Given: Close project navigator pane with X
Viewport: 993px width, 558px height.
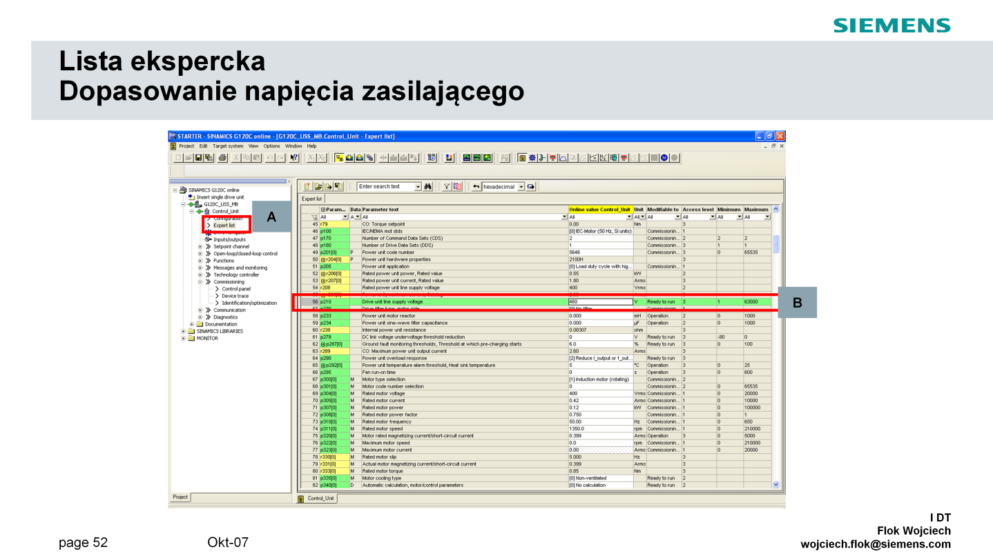Looking at the screenshot, I should (289, 181).
